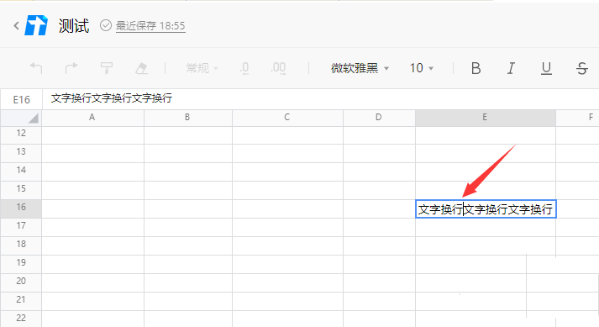
Task: Open the 常规 number format dropdown
Action: click(202, 68)
